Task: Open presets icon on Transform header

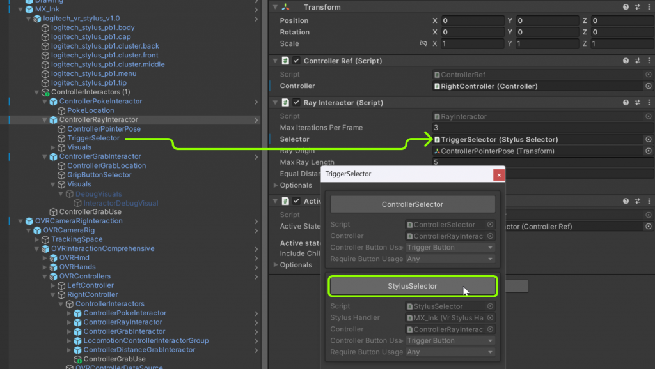Action: click(637, 7)
